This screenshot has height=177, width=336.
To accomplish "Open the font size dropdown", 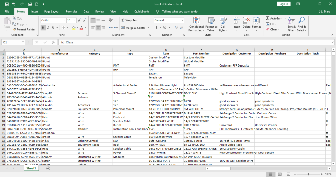I will pos(75,20).
